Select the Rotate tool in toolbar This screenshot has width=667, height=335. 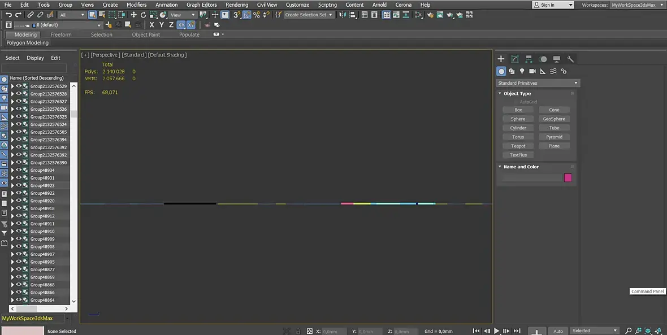(144, 15)
